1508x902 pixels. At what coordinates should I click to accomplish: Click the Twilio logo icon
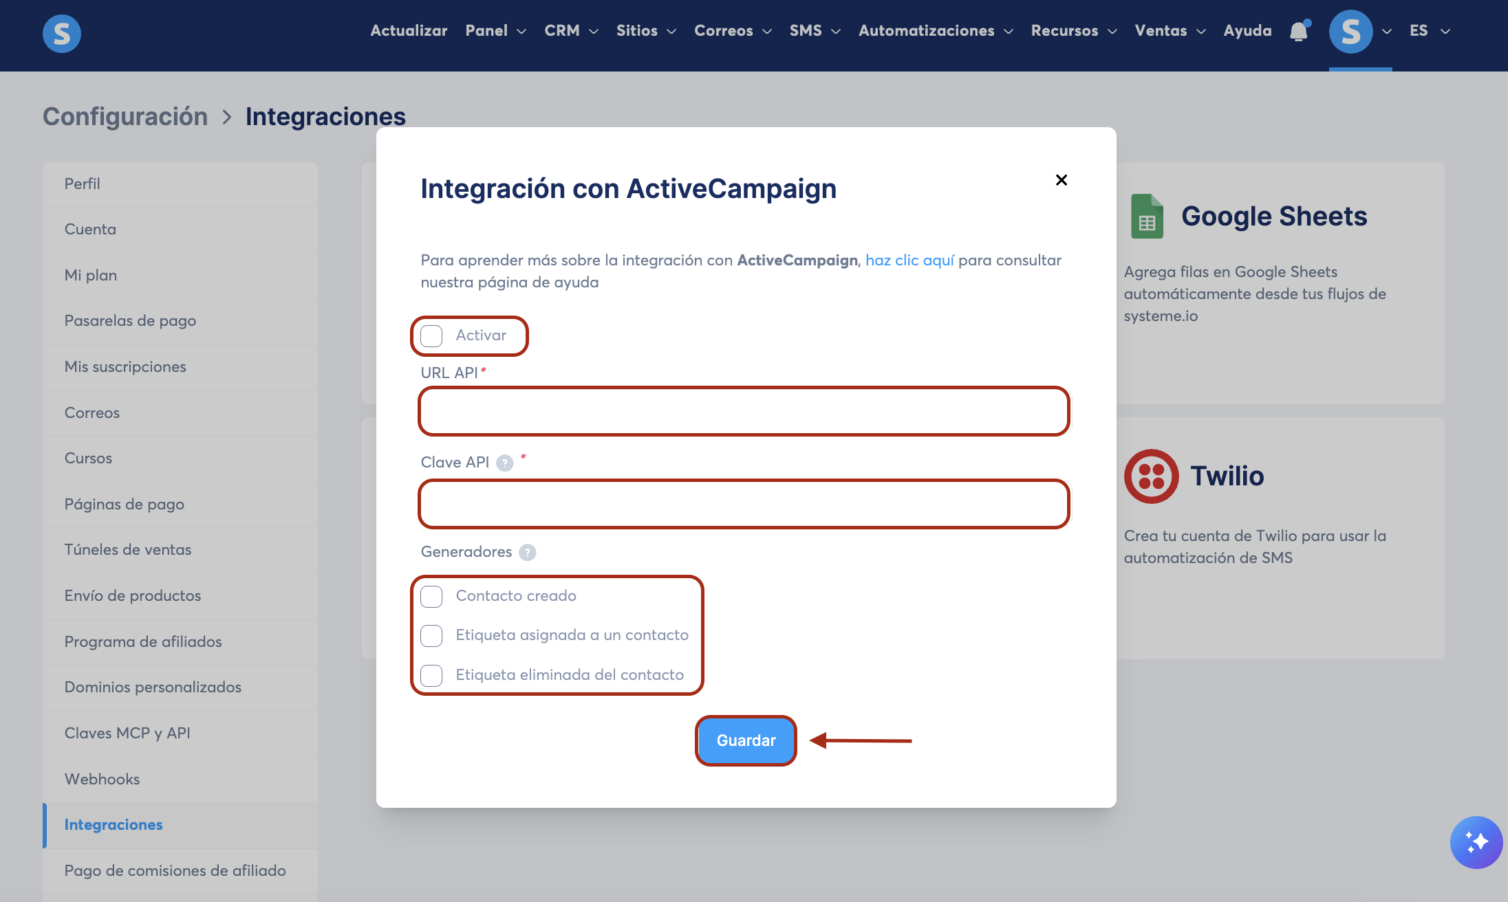(1152, 476)
